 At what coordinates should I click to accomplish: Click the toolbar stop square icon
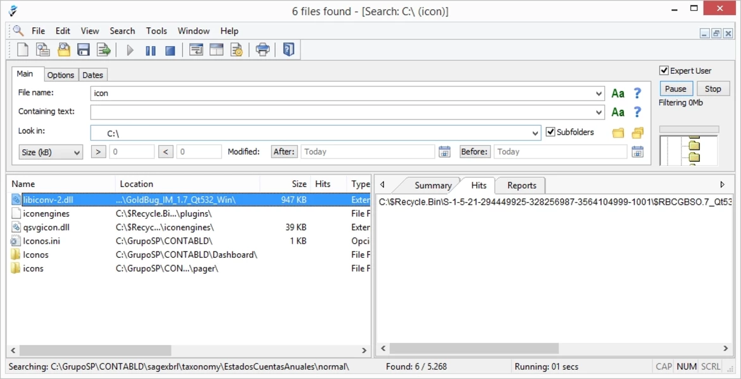point(170,50)
